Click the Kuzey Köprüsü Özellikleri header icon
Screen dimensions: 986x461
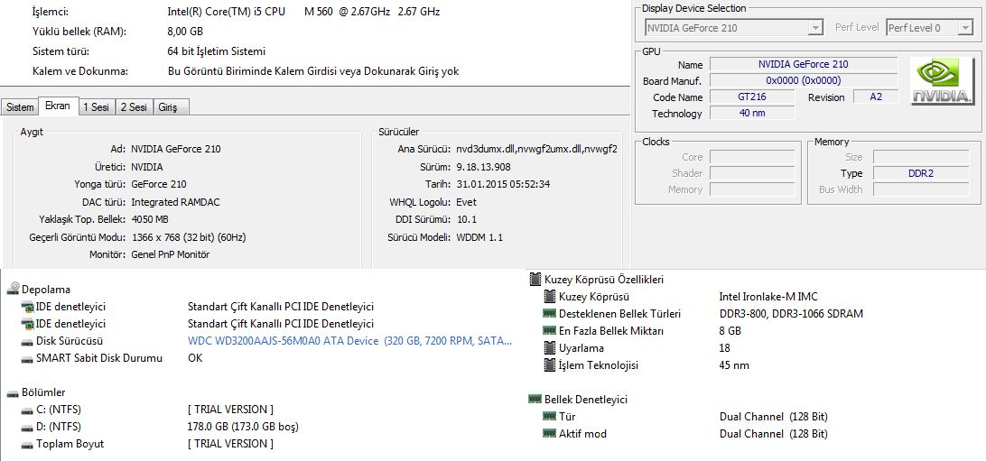[535, 280]
